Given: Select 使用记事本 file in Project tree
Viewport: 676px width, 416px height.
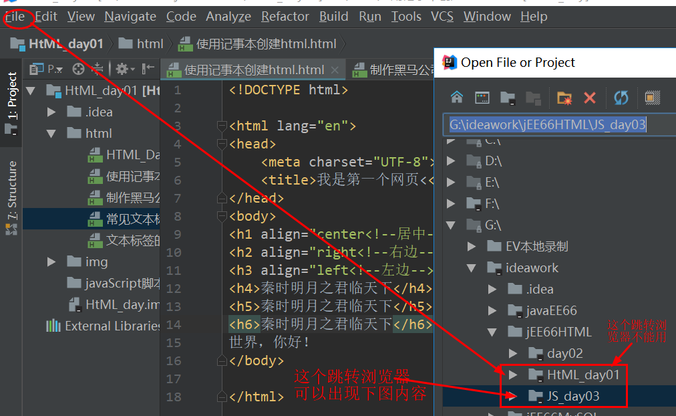Looking at the screenshot, I should point(124,176).
